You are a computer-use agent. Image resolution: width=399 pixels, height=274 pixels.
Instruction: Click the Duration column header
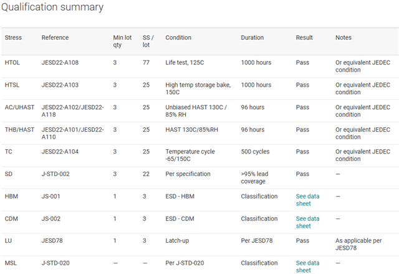tap(252, 37)
